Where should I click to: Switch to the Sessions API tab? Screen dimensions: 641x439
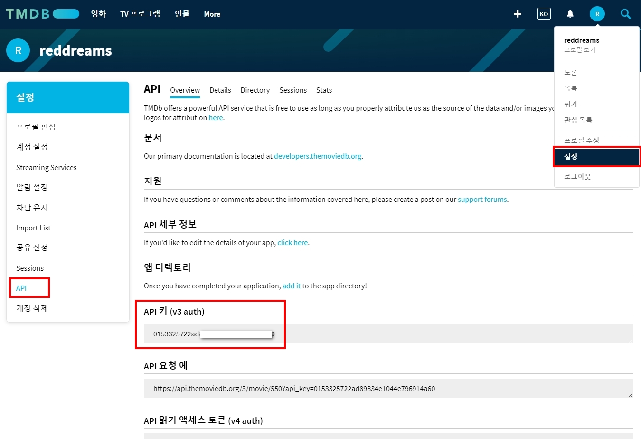click(x=293, y=90)
